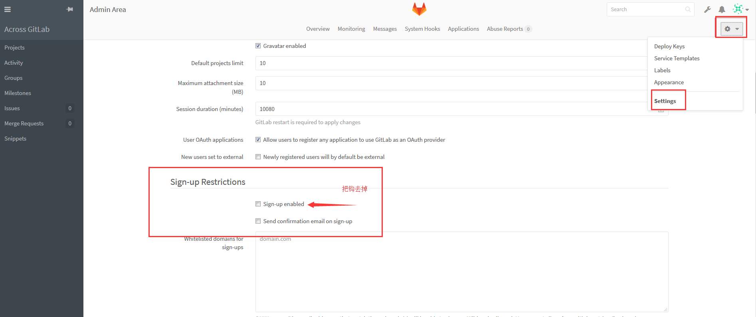Select Appearance in the gear menu
This screenshot has height=317, width=756.
click(x=669, y=82)
